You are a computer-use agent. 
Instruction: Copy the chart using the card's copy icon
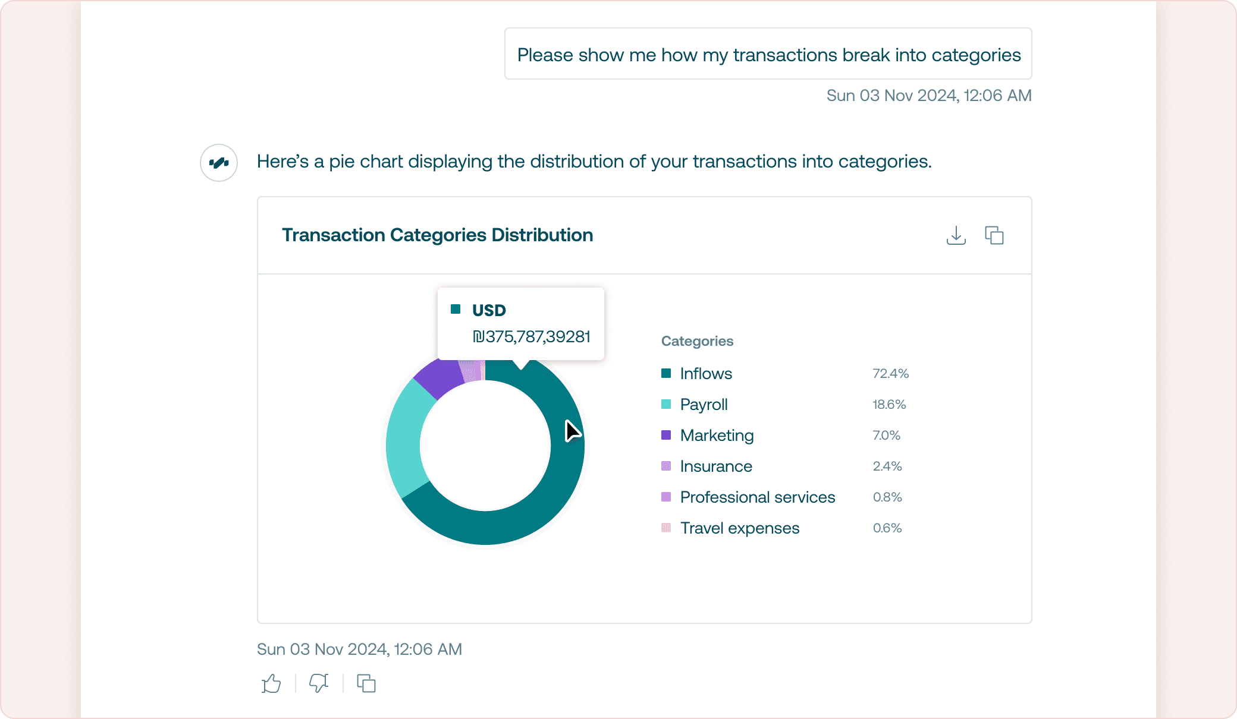pyautogui.click(x=994, y=235)
